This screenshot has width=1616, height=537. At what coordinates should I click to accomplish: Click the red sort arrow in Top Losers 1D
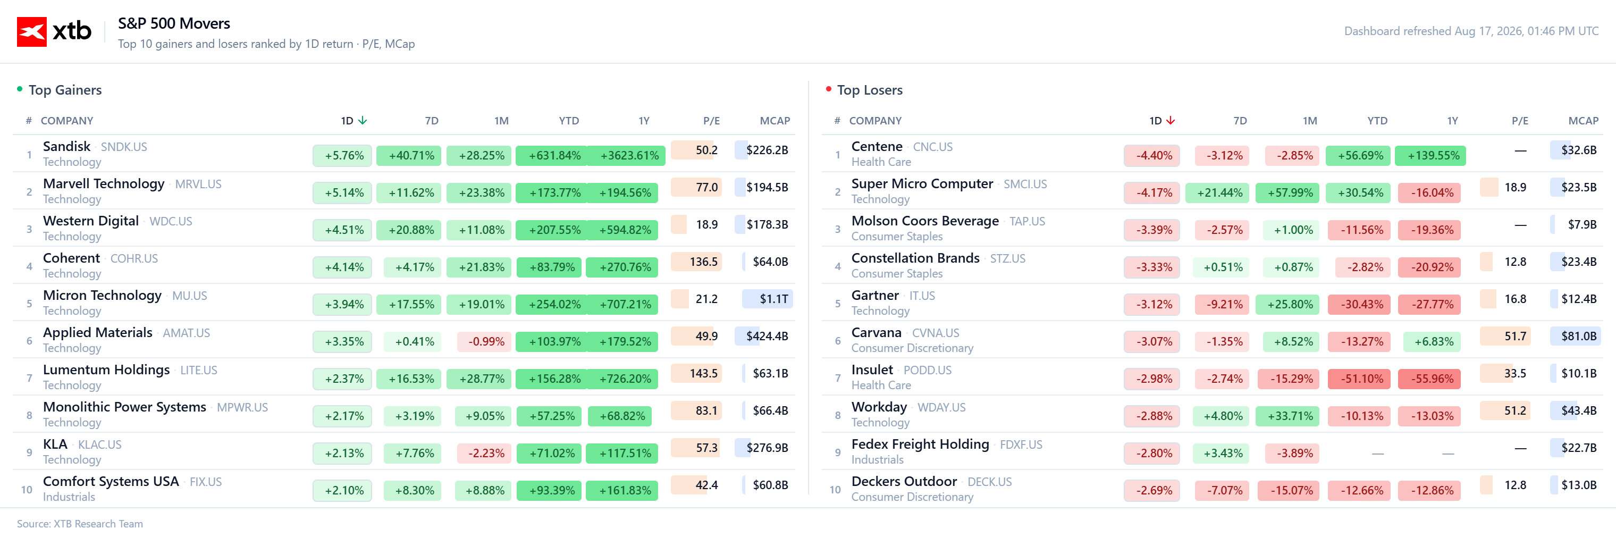pyautogui.click(x=1171, y=121)
